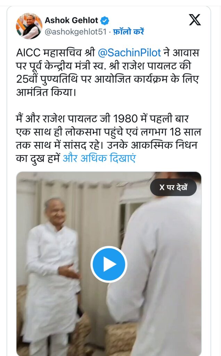Open the @SachinPilot mention
The image size is (221, 356).
coord(129,53)
